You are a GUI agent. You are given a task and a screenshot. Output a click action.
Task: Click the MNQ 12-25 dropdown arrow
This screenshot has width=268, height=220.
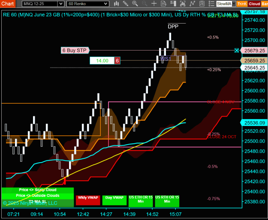point(61,4)
